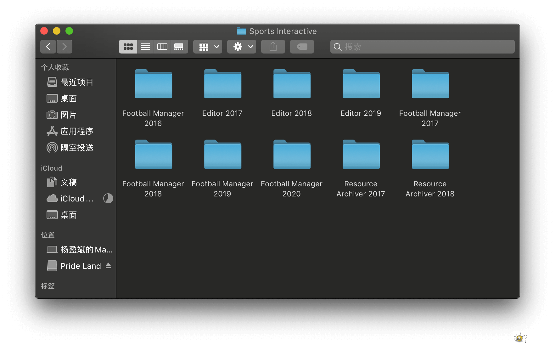The image size is (555, 345).
Task: Click the iCloud storage progress pie indicator
Action: pyautogui.click(x=108, y=198)
